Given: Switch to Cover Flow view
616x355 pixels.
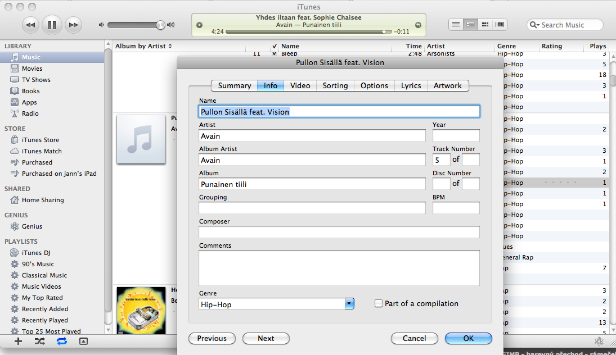Looking at the screenshot, I should pyautogui.click(x=500, y=25).
